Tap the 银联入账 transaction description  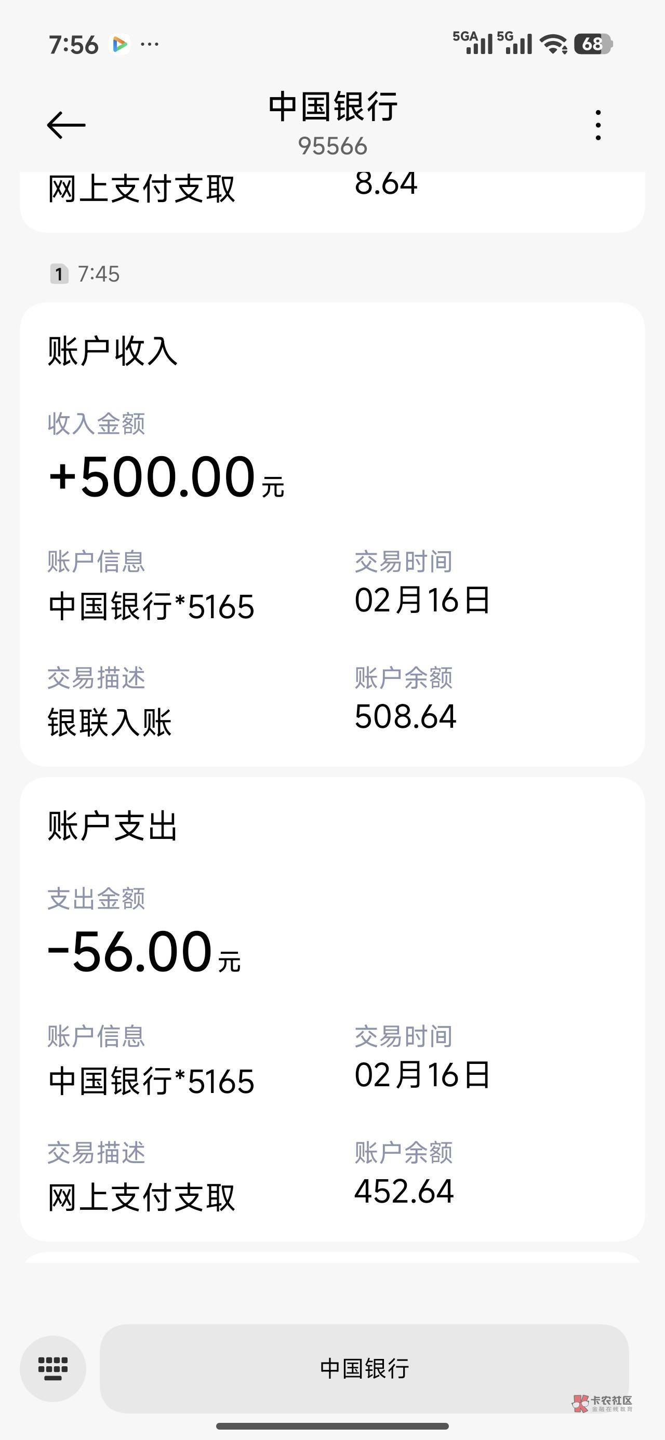(x=110, y=722)
